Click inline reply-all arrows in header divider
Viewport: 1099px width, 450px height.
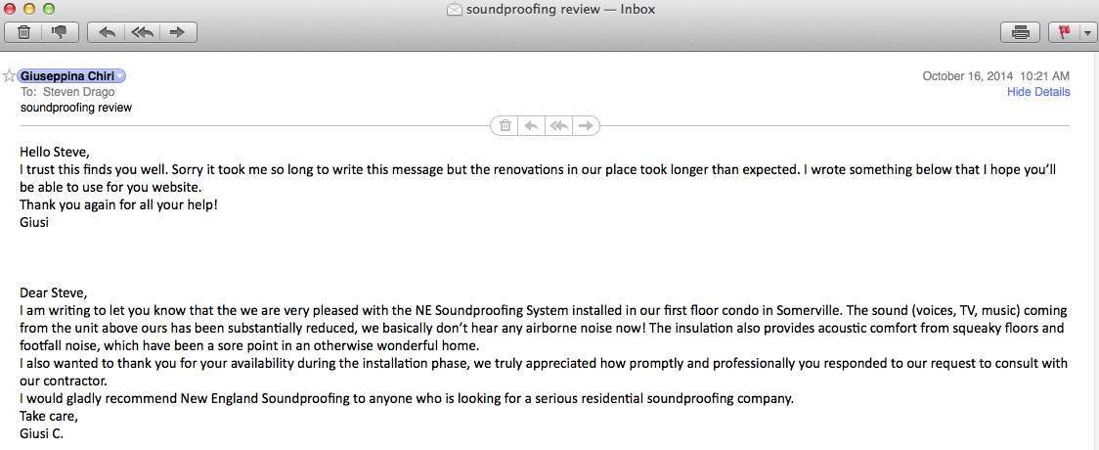[558, 125]
